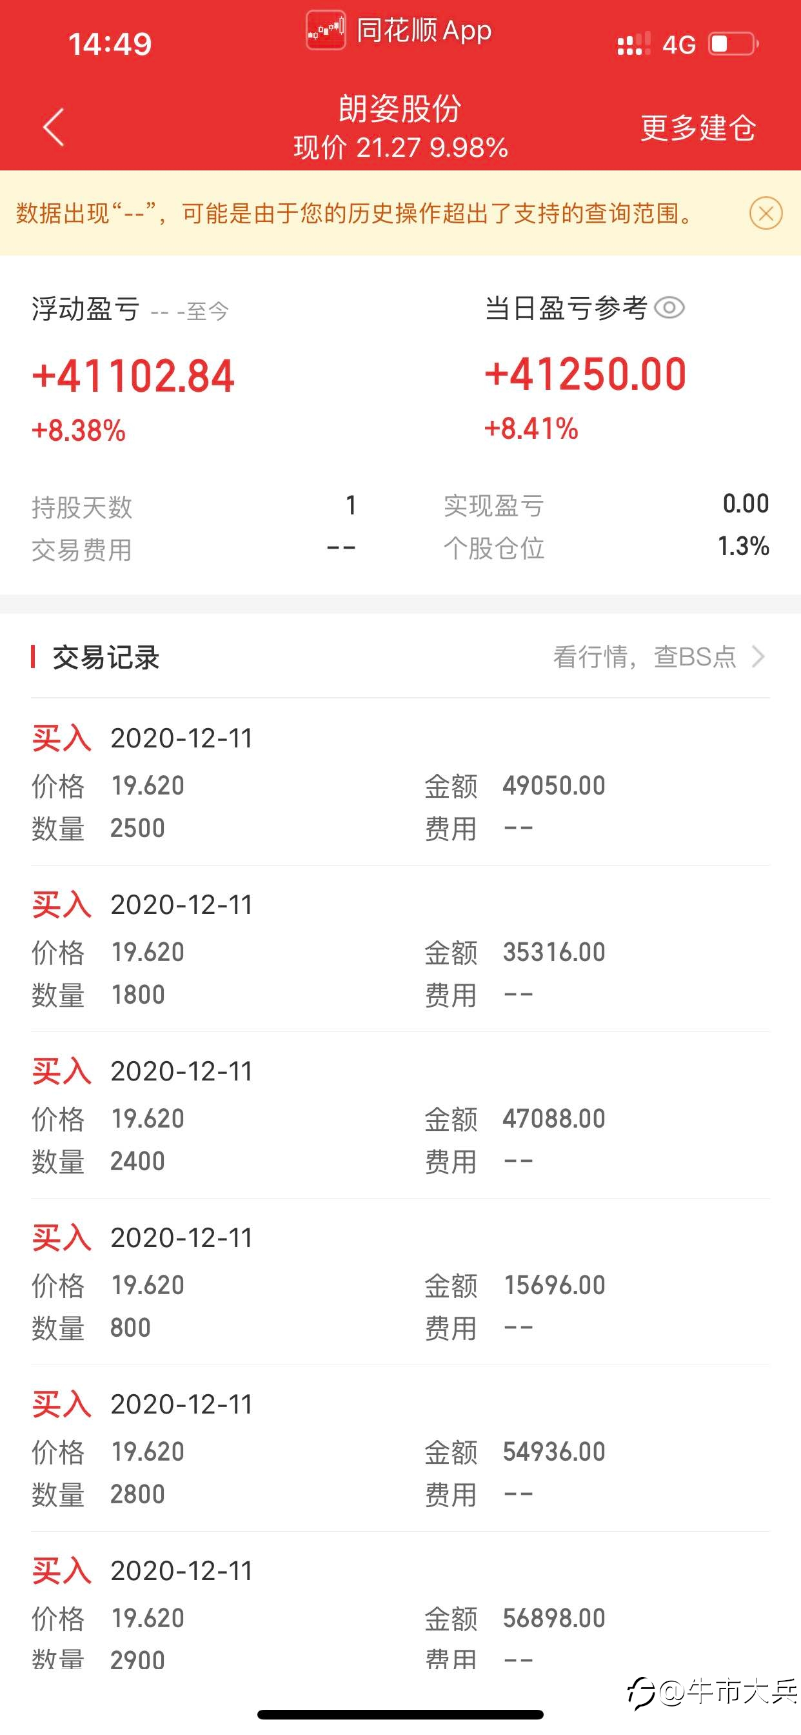Tap the battery status icon
801x1735 pixels.
[x=734, y=44]
